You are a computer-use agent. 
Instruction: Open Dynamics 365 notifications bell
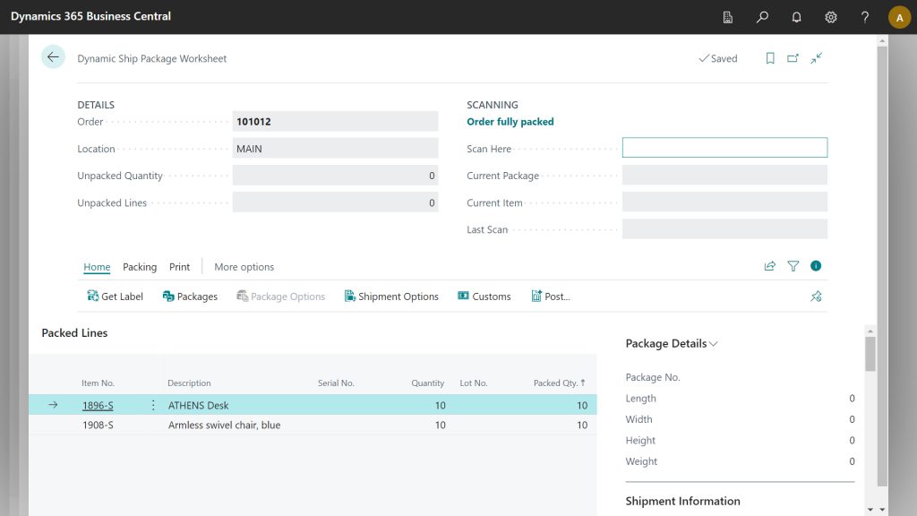click(x=796, y=17)
